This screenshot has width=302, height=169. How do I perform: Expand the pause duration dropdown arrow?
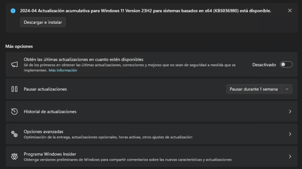coord(287,89)
